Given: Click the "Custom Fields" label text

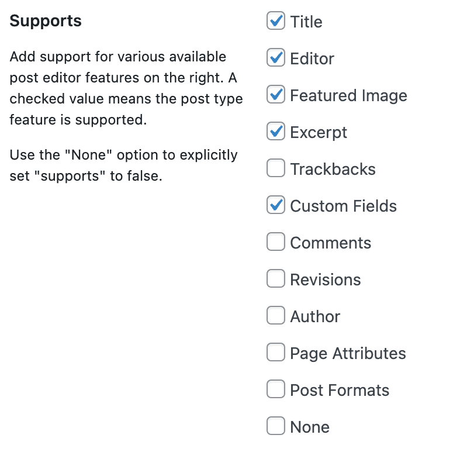Looking at the screenshot, I should tap(343, 206).
